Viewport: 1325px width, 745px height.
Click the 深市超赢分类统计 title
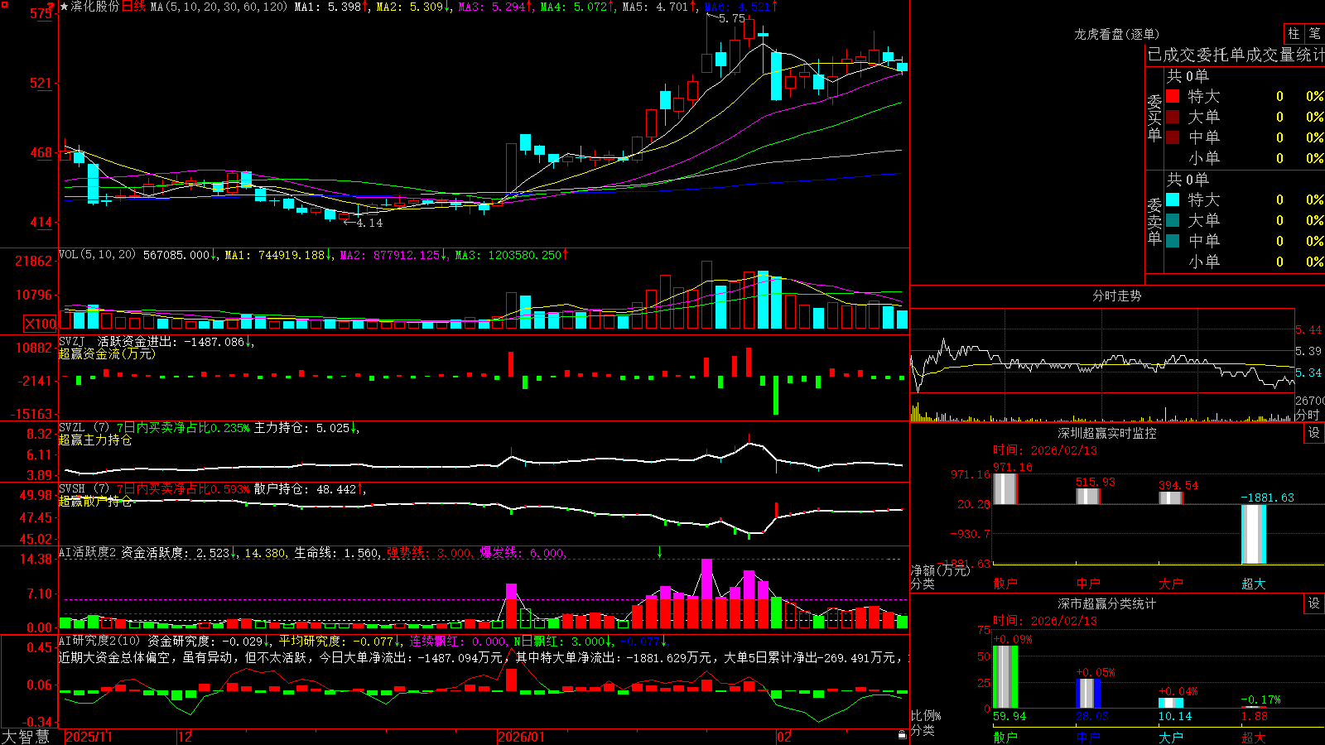[1107, 603]
